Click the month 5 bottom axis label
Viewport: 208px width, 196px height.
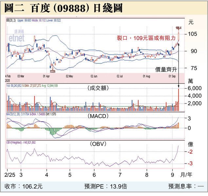point(70,175)
